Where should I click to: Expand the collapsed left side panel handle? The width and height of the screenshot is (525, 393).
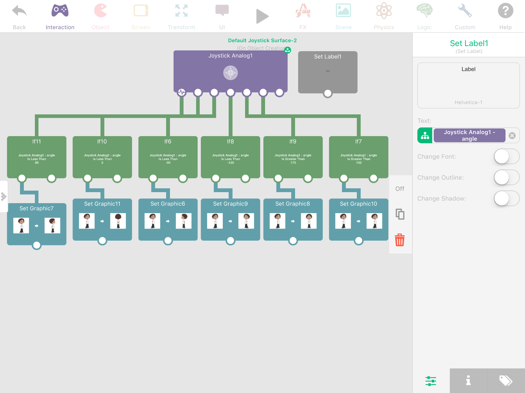(x=4, y=196)
